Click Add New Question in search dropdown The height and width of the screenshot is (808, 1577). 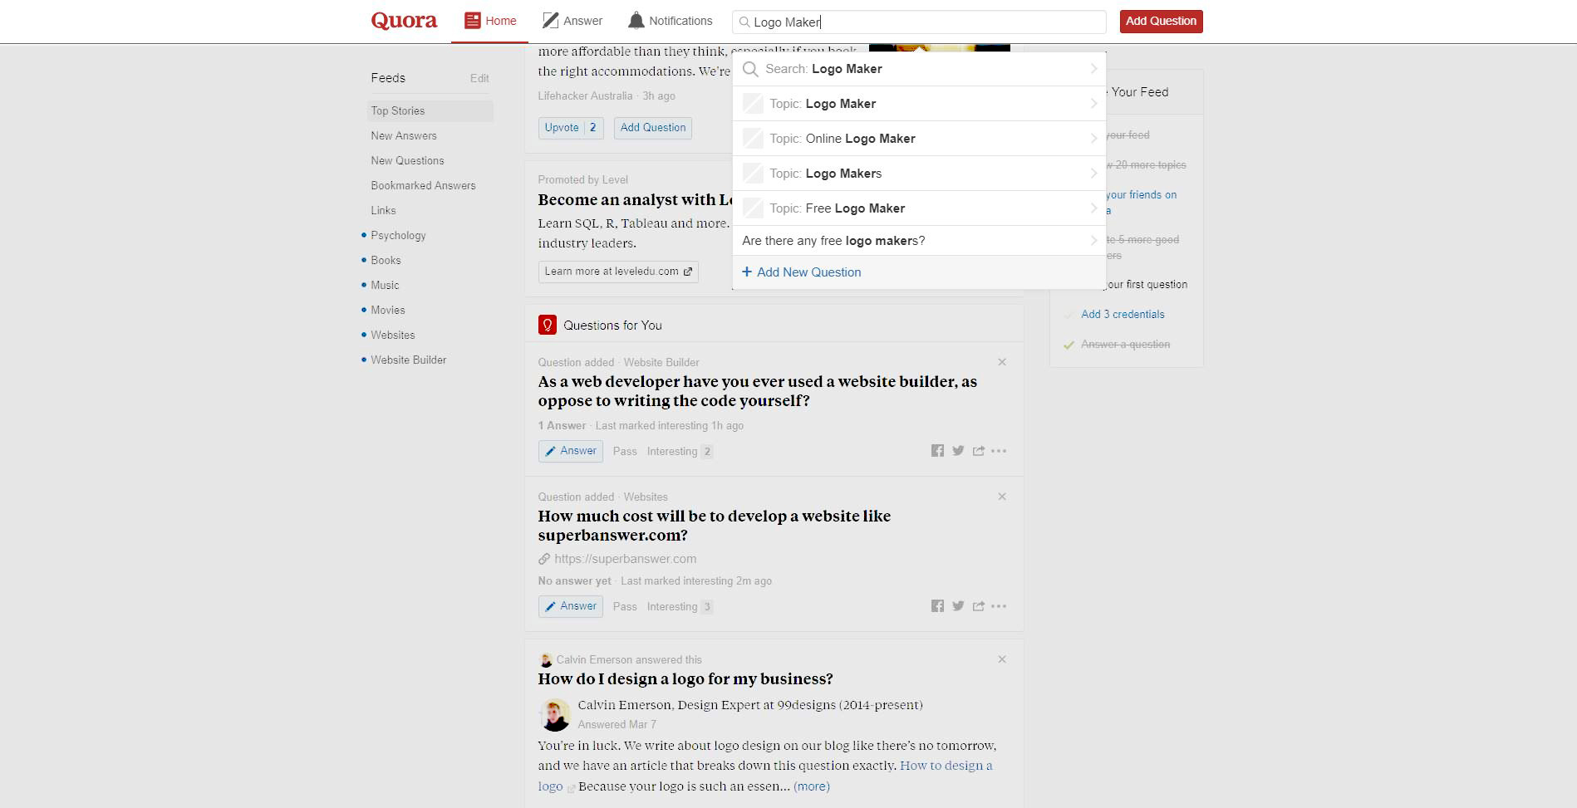(808, 272)
